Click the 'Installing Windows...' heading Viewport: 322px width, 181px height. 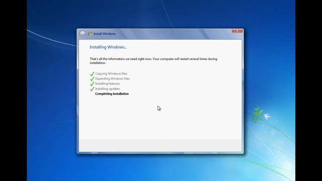click(108, 47)
